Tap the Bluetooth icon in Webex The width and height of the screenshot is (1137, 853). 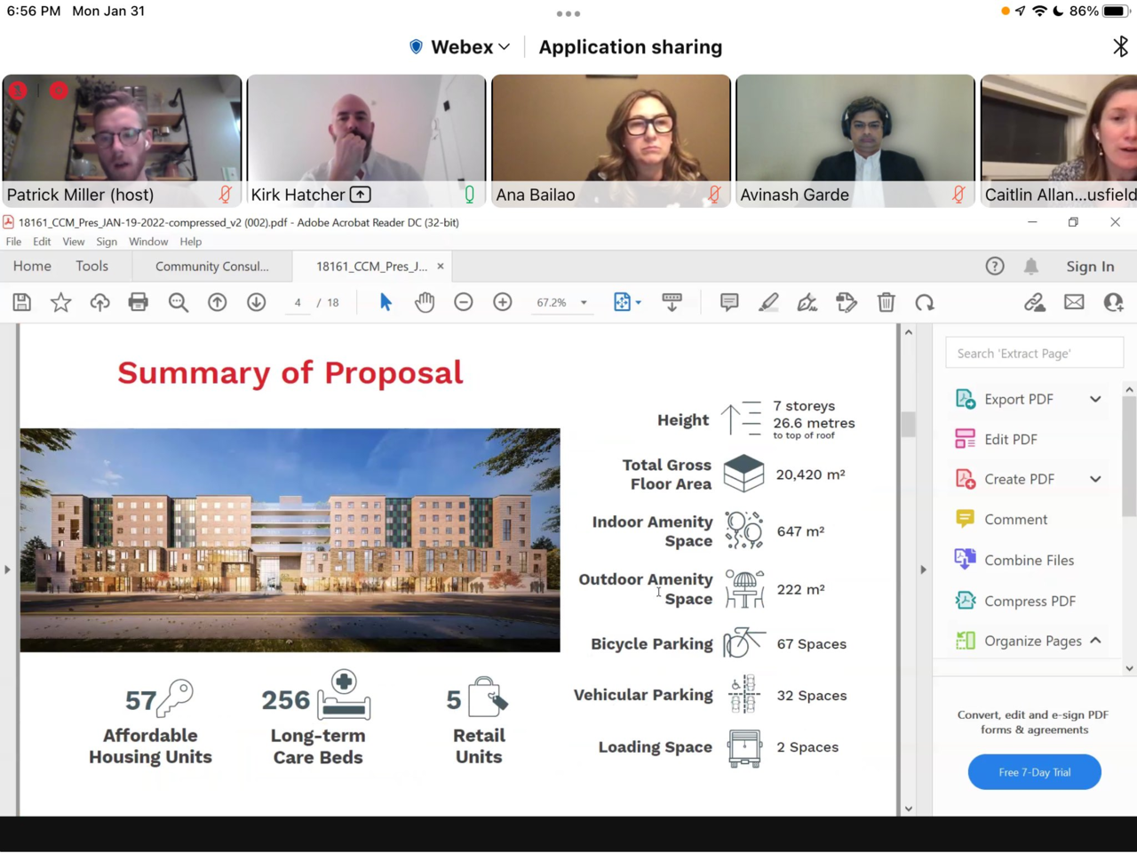(x=1120, y=46)
